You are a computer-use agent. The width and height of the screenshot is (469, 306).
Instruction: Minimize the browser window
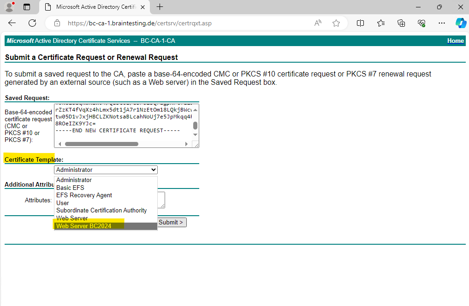click(418, 7)
